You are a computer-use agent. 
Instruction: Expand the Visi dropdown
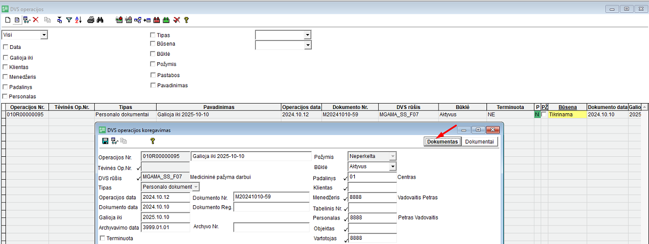pyautogui.click(x=44, y=35)
